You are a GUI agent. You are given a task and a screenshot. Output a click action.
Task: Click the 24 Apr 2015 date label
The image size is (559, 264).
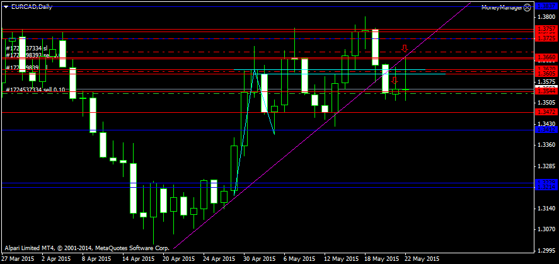pos(219,259)
